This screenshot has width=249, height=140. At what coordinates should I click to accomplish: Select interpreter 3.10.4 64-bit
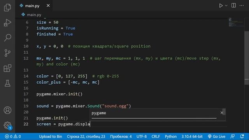tap(192, 136)
